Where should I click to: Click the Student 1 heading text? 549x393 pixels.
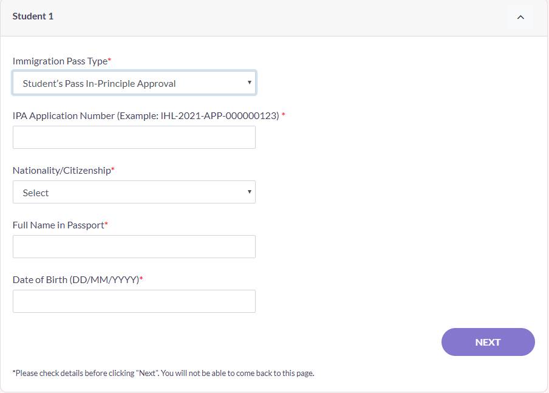pyautogui.click(x=33, y=16)
